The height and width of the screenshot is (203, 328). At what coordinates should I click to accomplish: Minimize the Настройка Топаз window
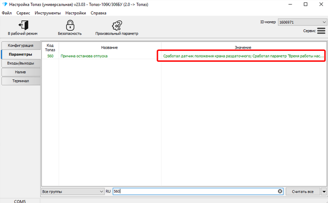pos(290,4)
